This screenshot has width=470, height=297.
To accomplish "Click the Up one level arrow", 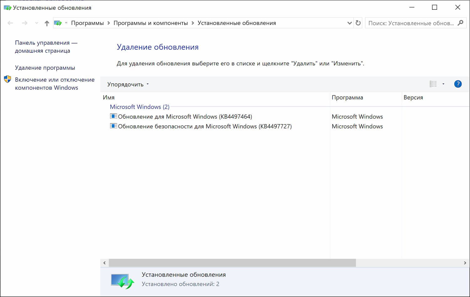I will [46, 23].
